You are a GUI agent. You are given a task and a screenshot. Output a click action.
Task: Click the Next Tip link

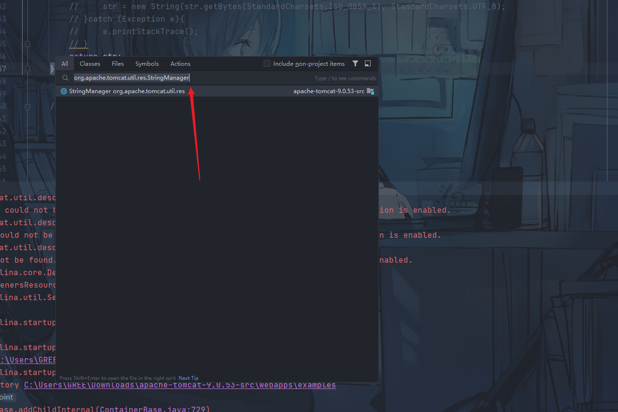(x=188, y=378)
